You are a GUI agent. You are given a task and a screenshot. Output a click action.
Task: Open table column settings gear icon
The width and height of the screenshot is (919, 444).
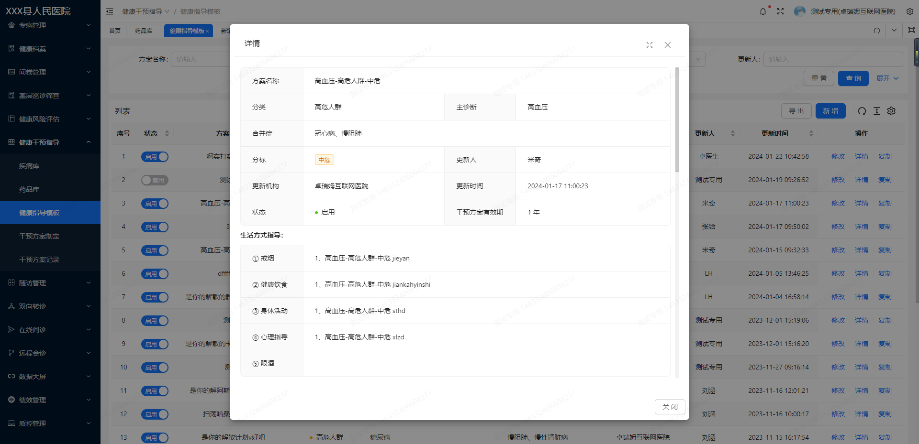pos(891,111)
